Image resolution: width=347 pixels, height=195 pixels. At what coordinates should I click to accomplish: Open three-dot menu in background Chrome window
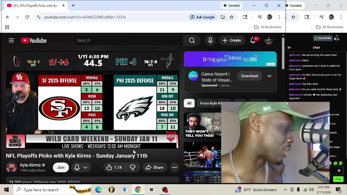(341, 17)
